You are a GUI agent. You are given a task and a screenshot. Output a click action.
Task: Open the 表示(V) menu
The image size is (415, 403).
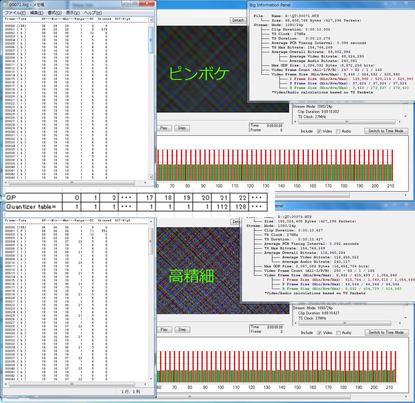(x=73, y=13)
